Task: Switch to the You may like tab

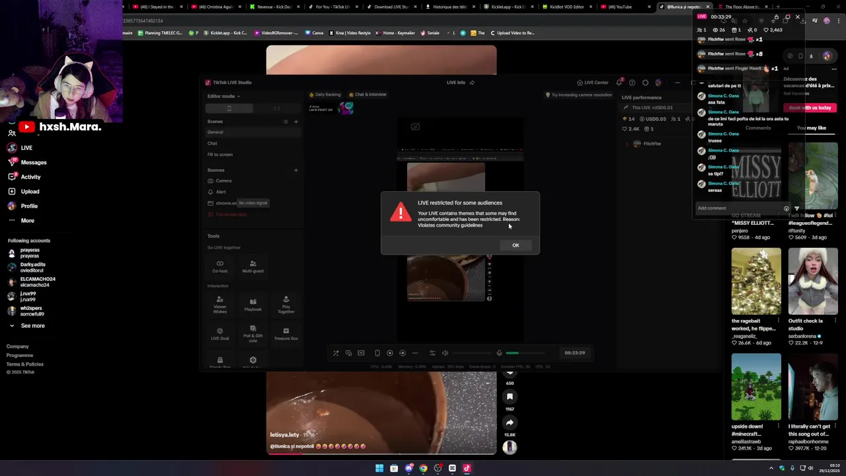Action: click(x=811, y=128)
